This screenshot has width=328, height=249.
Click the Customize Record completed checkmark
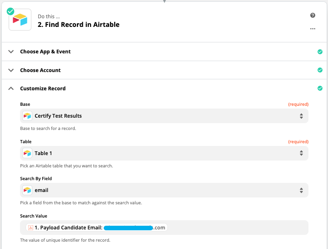tap(320, 88)
